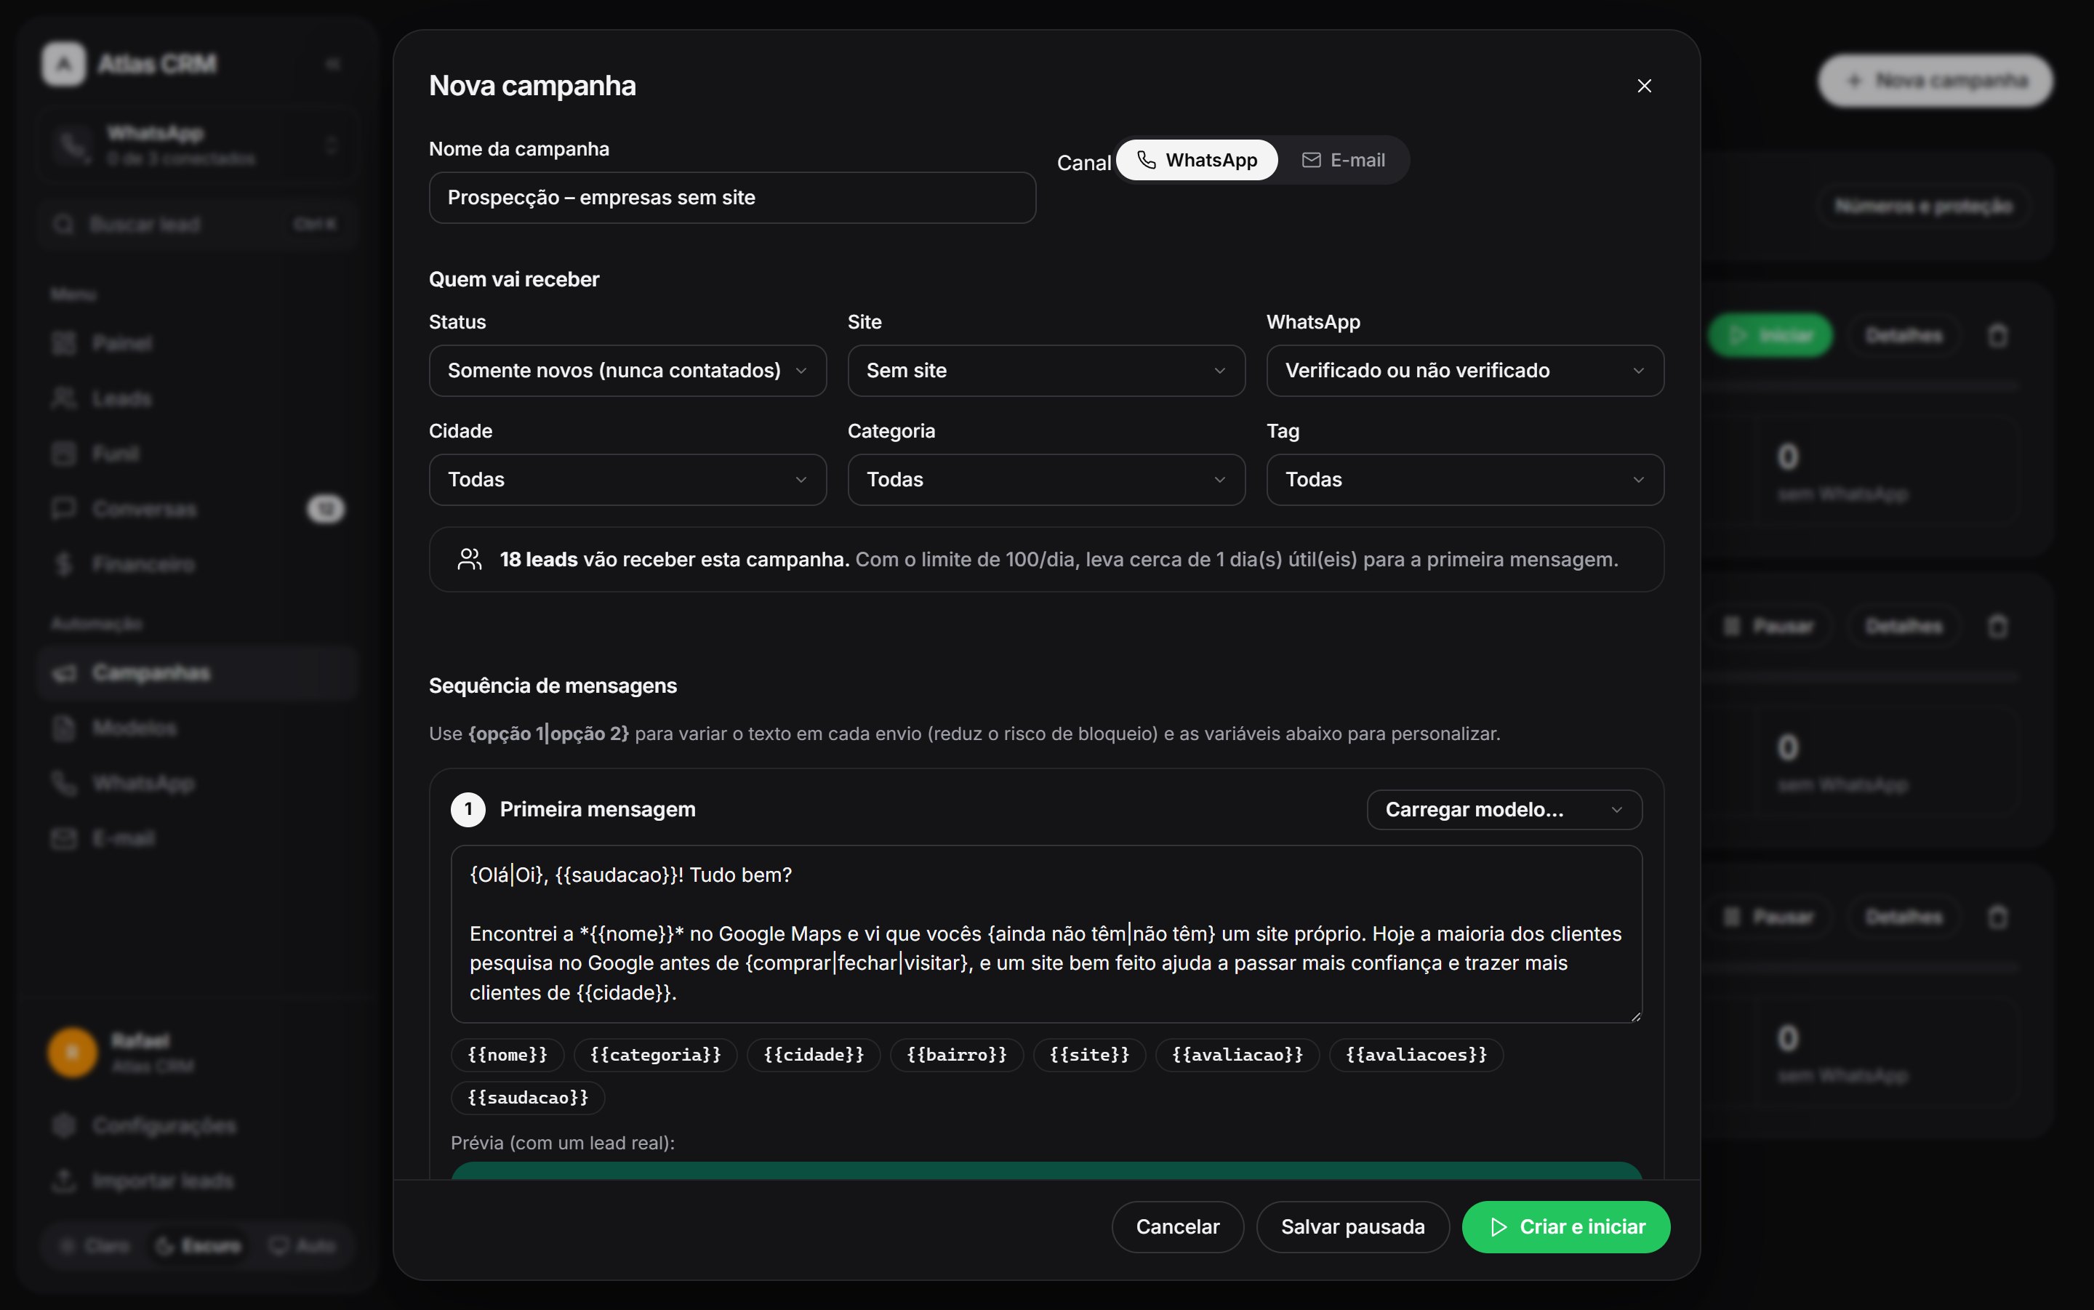Viewport: 2094px width, 1310px height.
Task: Close the Nova campanha dialog
Action: tap(1643, 86)
